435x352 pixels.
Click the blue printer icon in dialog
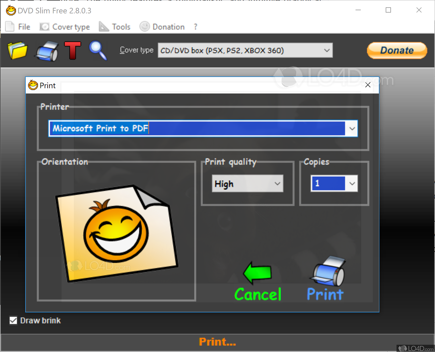(x=327, y=271)
